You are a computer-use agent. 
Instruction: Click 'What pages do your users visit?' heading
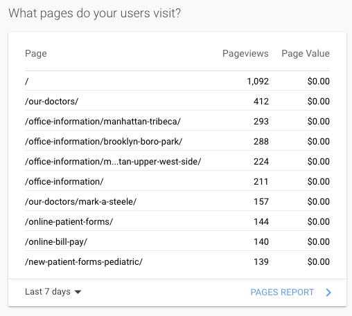(x=95, y=13)
